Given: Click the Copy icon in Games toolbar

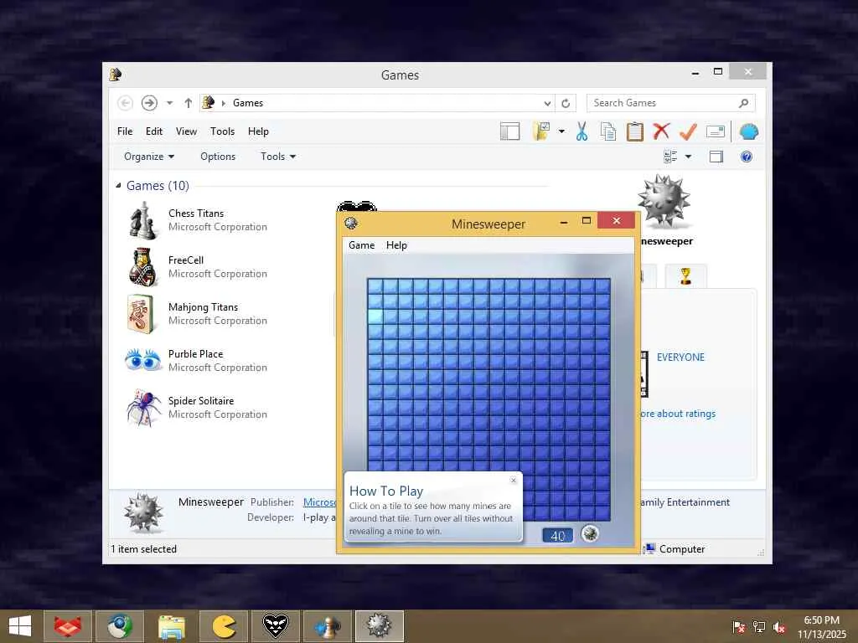Looking at the screenshot, I should point(608,131).
